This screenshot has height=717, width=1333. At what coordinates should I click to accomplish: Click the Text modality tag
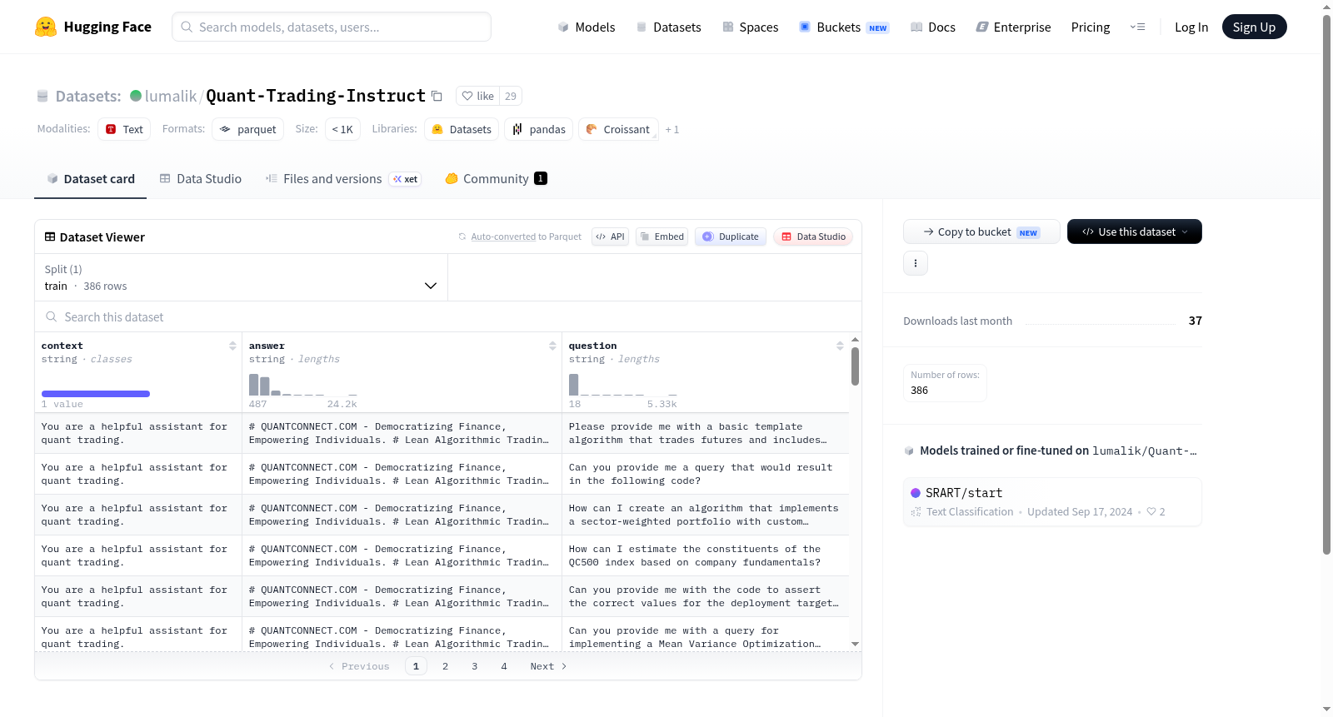[124, 129]
